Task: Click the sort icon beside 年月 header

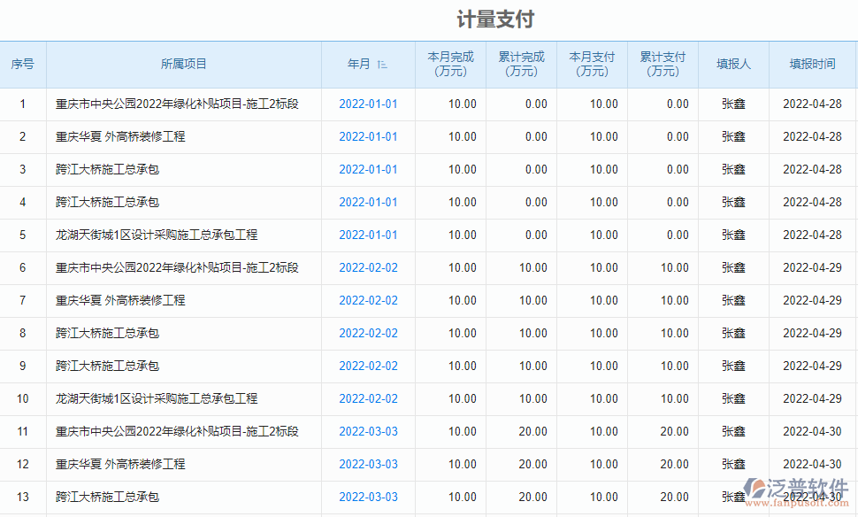Action: (382, 65)
